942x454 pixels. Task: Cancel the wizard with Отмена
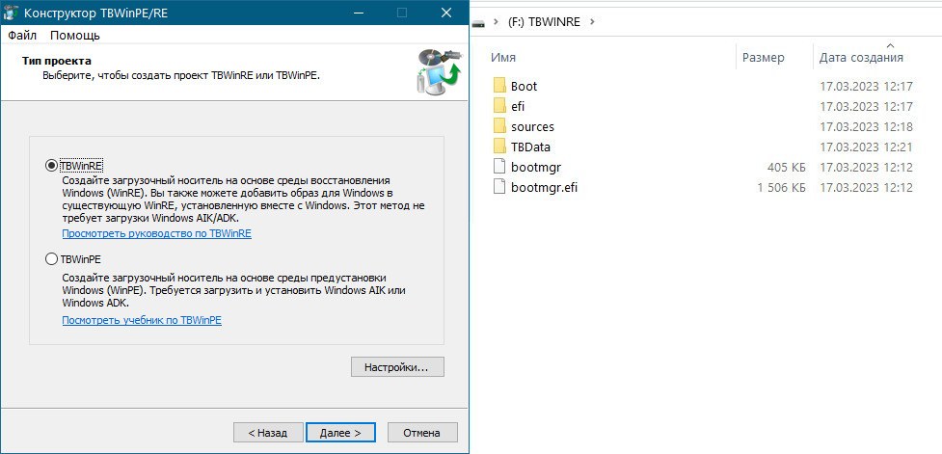pos(422,433)
